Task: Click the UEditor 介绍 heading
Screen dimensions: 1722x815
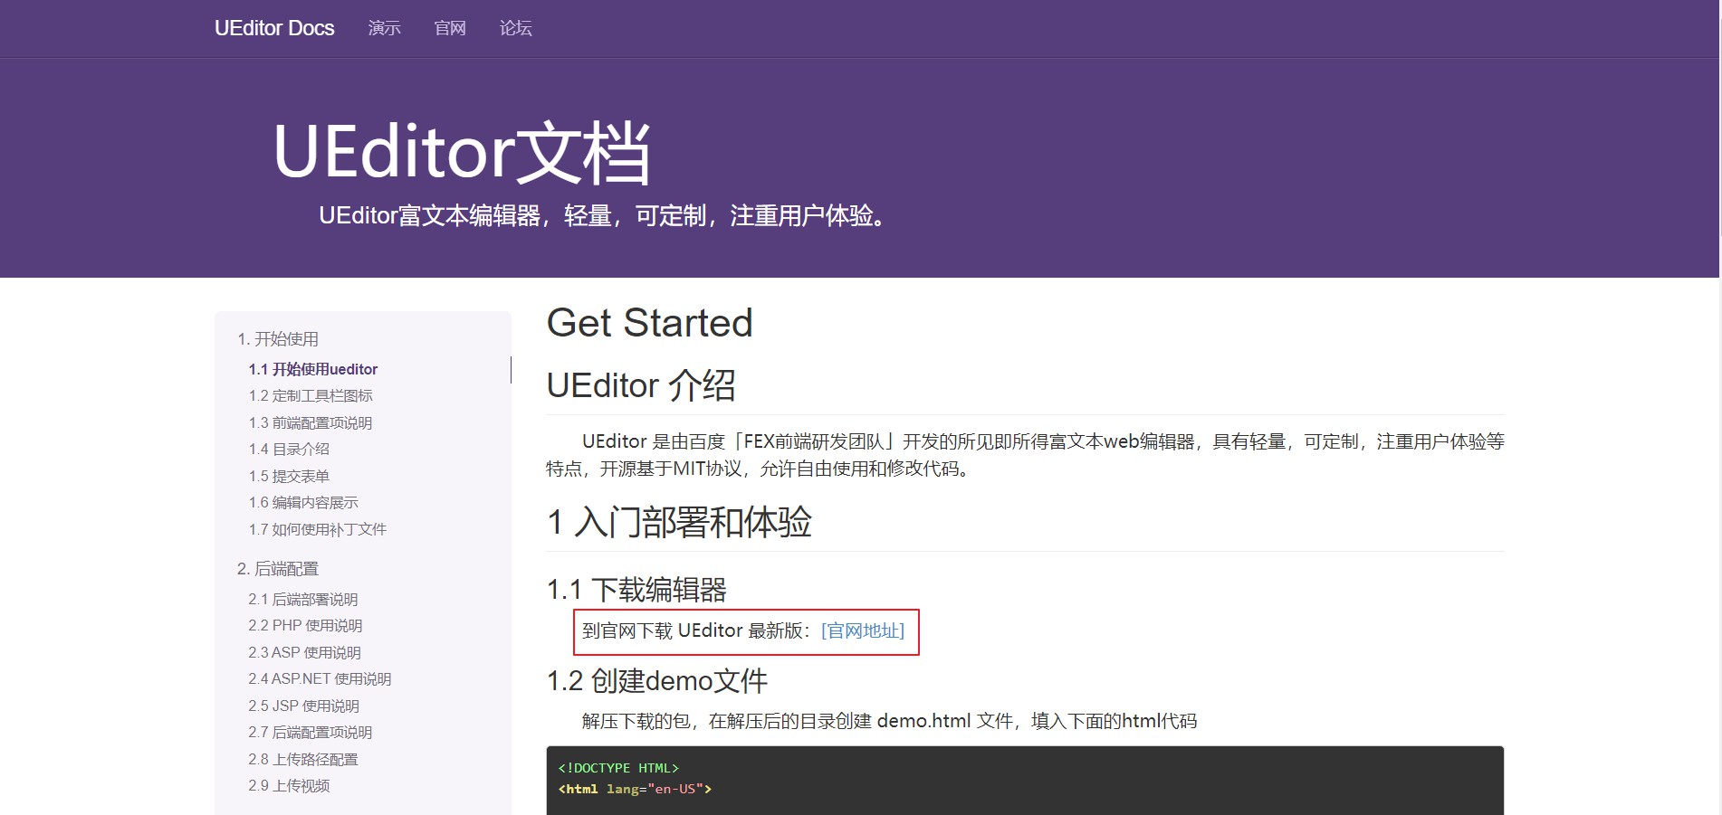Action: [x=641, y=385]
